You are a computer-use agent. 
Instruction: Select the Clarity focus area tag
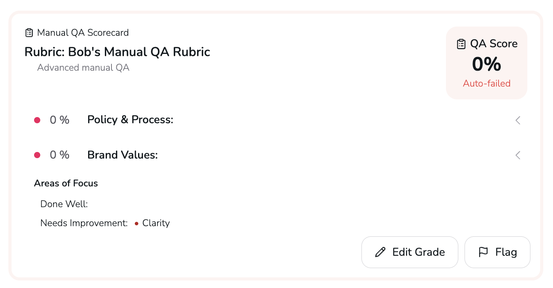(156, 223)
